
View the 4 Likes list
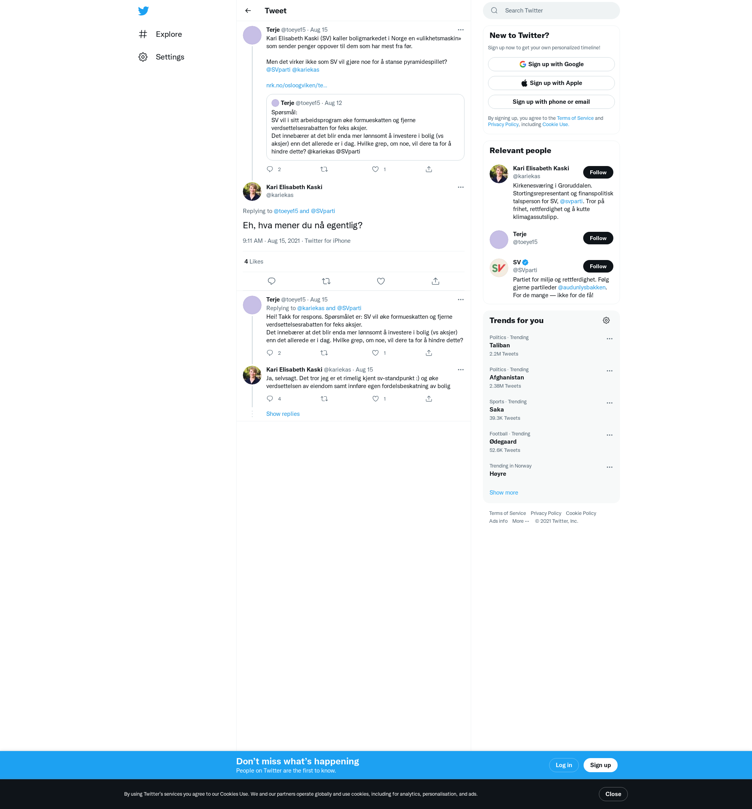coord(253,262)
